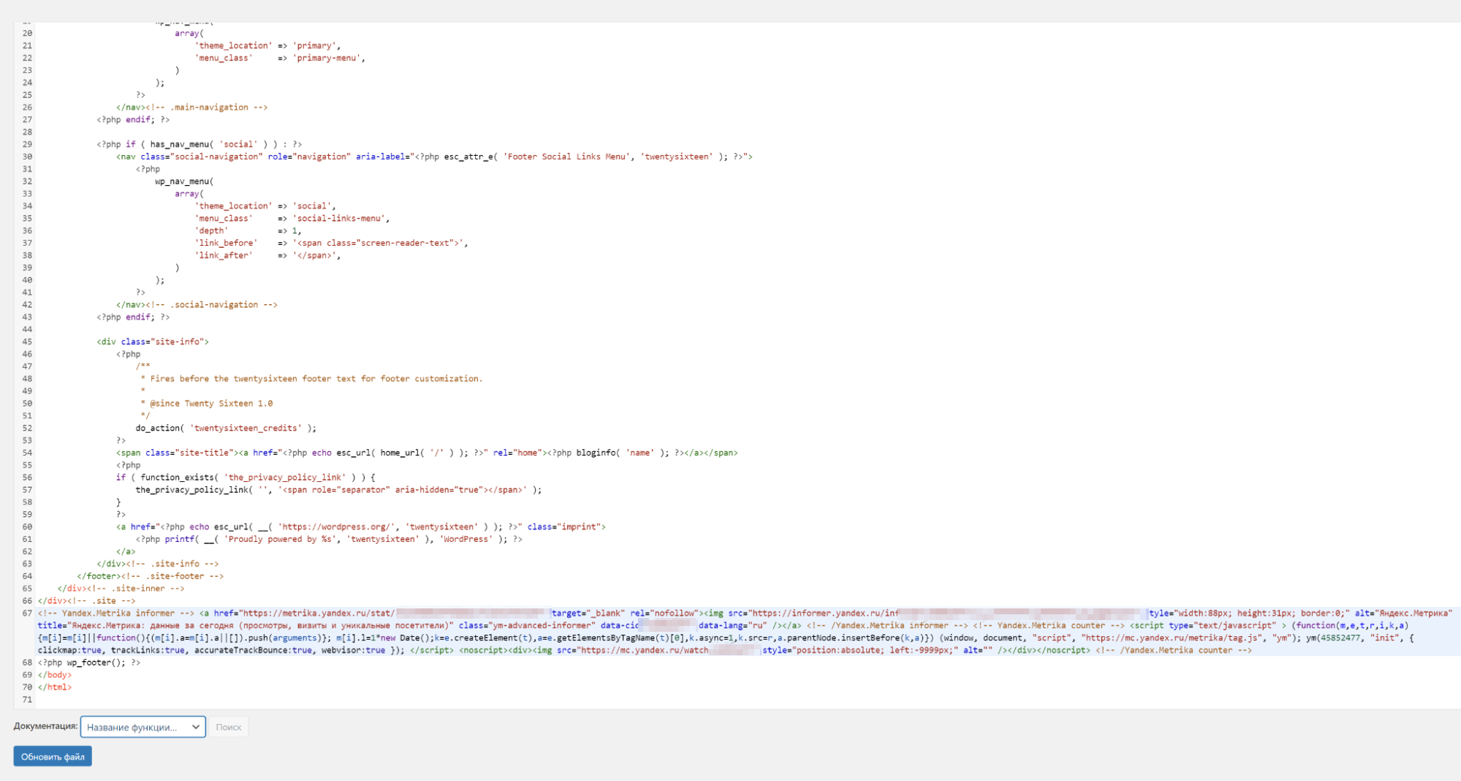Click the 'Proudly powered by %s' printf line
The height and width of the screenshot is (781, 1461).
point(329,540)
